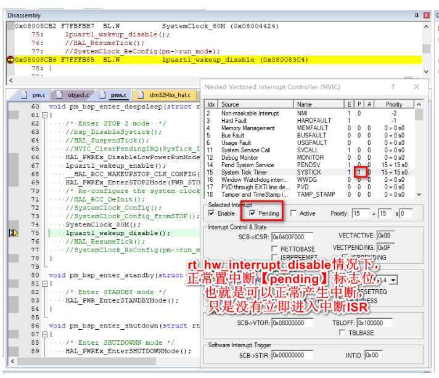Sort NVIC list by Name column
The height and width of the screenshot is (378, 439).
319,104
